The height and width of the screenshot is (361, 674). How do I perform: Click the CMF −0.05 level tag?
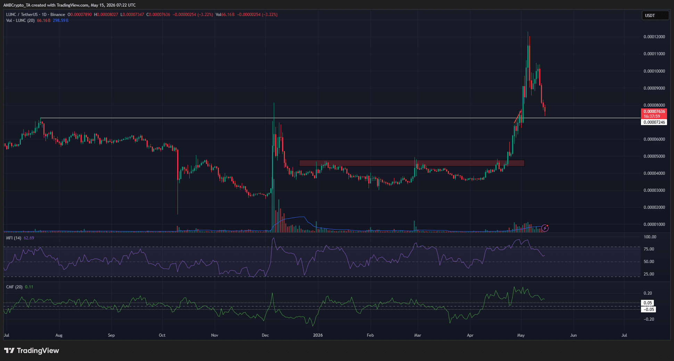(649, 310)
